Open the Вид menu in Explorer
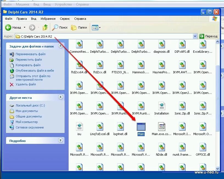The image size is (224, 179). pyautogui.click(x=33, y=19)
